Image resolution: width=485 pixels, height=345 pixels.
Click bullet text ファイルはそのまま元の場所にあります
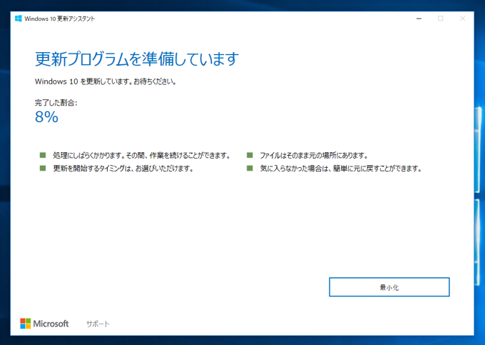(314, 156)
